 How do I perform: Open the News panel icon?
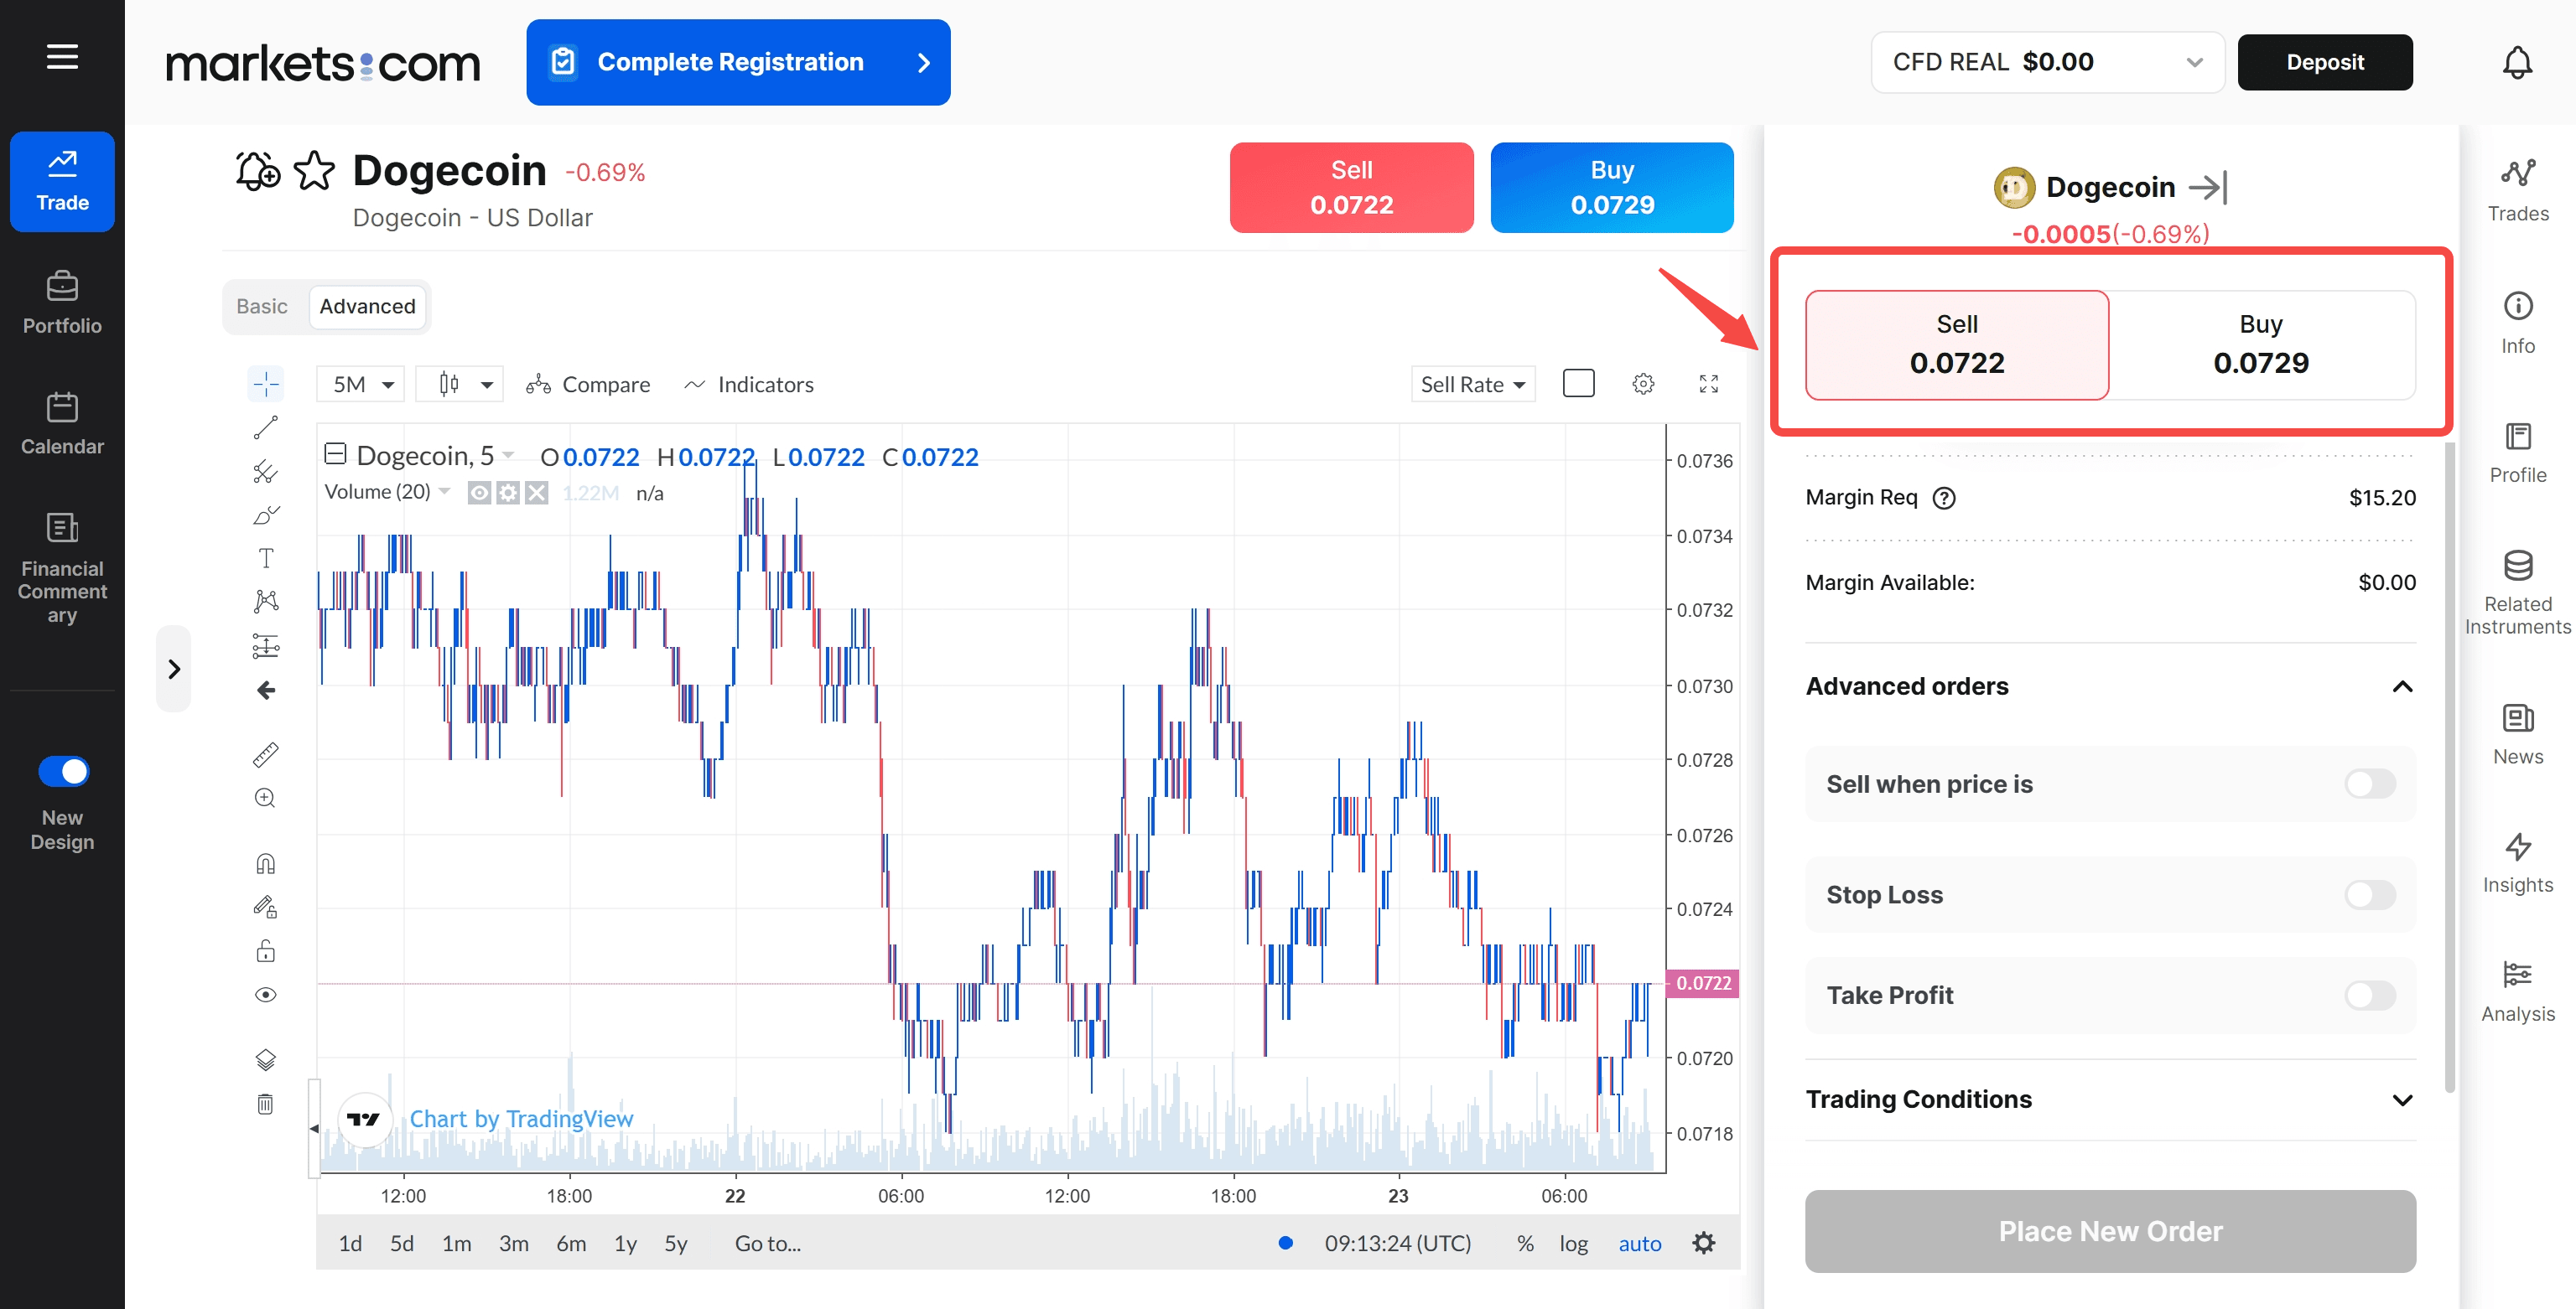pyautogui.click(x=2518, y=733)
